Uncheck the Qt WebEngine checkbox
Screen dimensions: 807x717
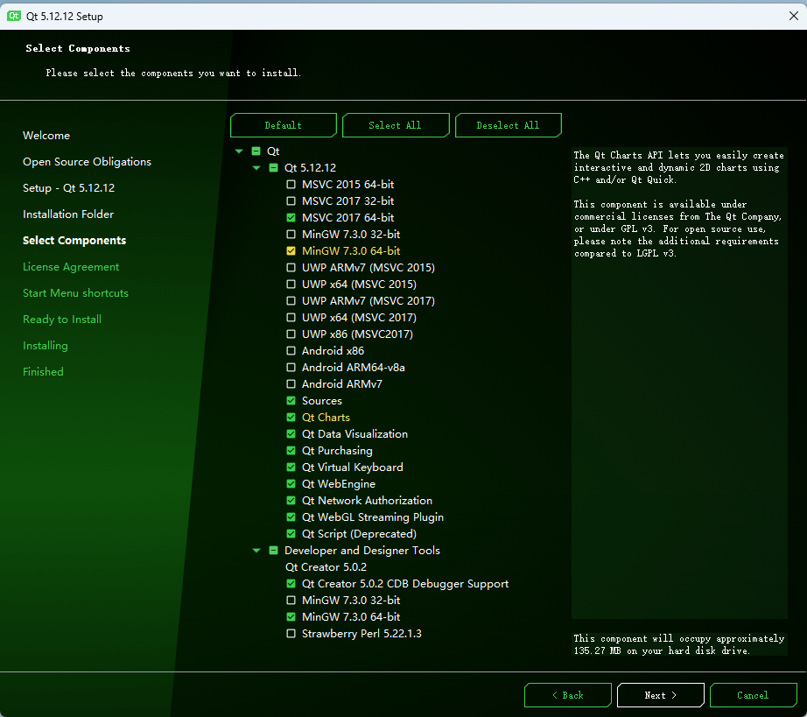pyautogui.click(x=291, y=484)
